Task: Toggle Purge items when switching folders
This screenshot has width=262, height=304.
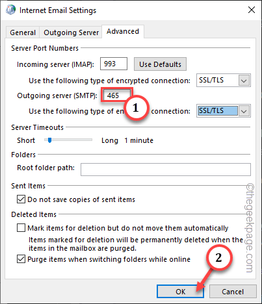Action: click(x=21, y=259)
